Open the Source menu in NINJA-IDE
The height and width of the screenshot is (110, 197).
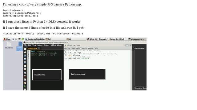[x=40, y=45]
